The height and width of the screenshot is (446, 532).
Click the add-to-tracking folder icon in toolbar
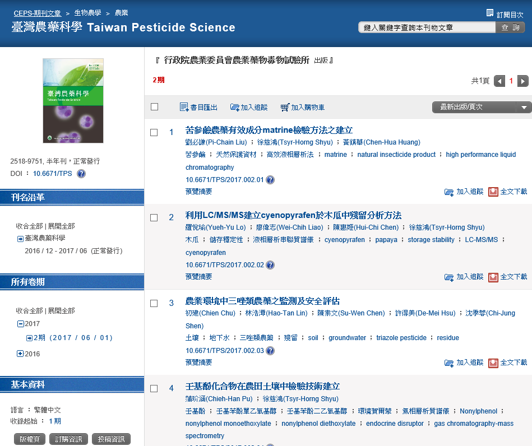[x=235, y=107]
